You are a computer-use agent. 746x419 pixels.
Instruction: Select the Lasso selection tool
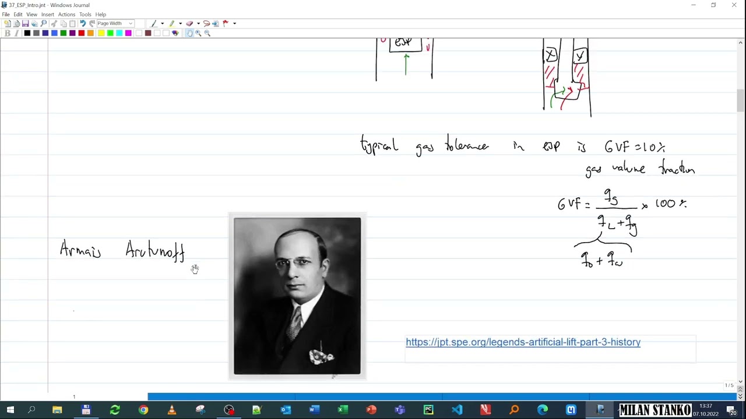206,23
